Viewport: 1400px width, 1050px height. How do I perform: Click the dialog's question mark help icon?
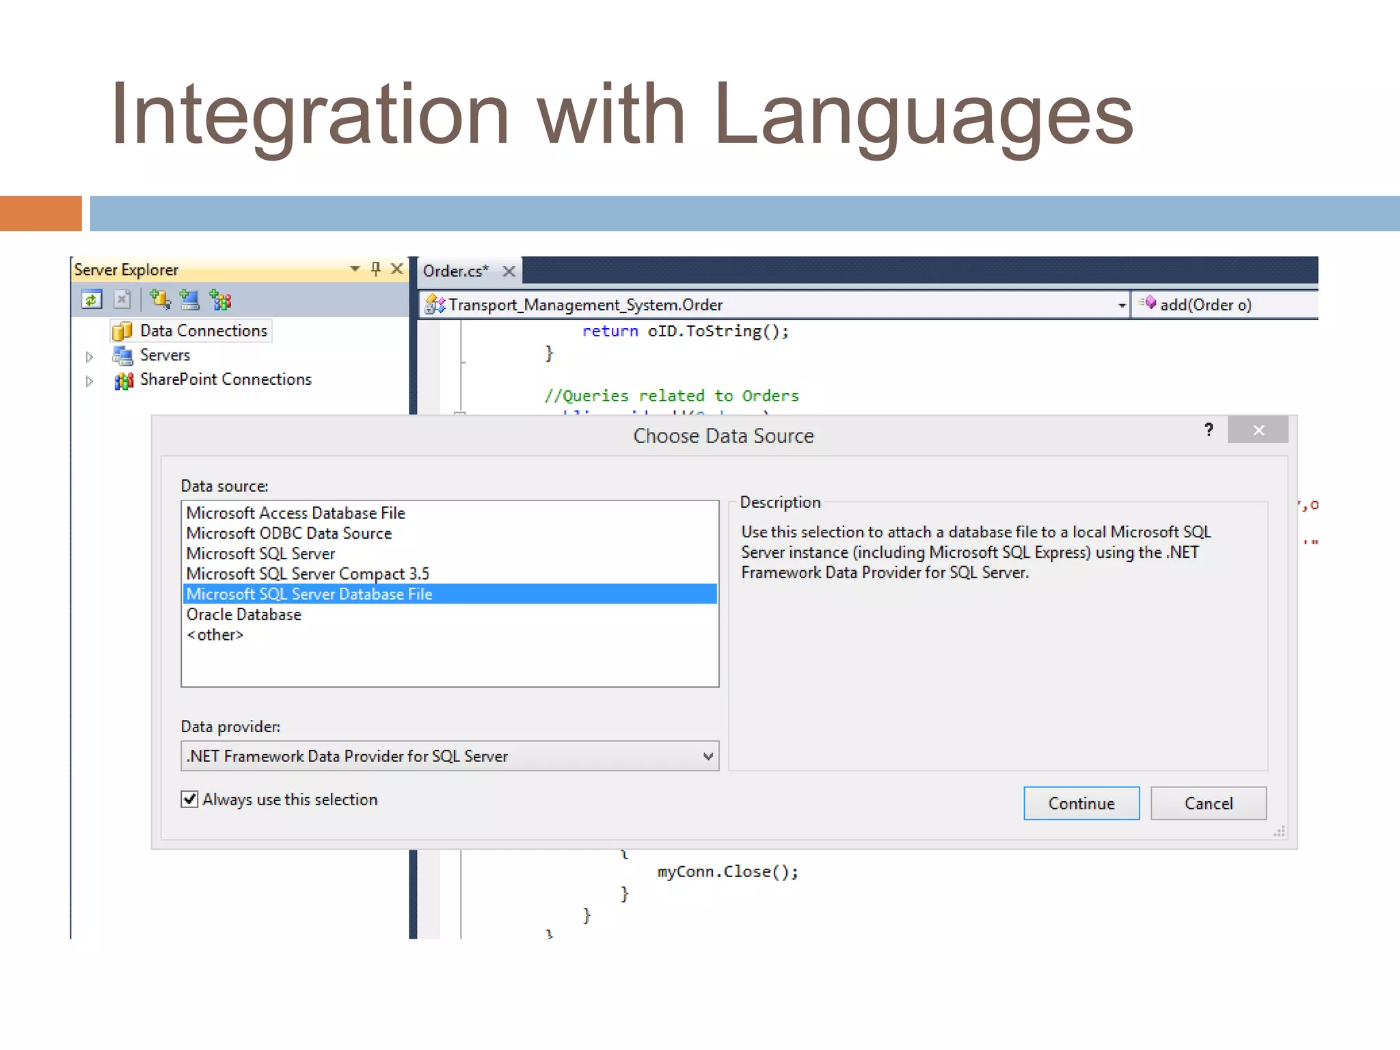(1209, 430)
